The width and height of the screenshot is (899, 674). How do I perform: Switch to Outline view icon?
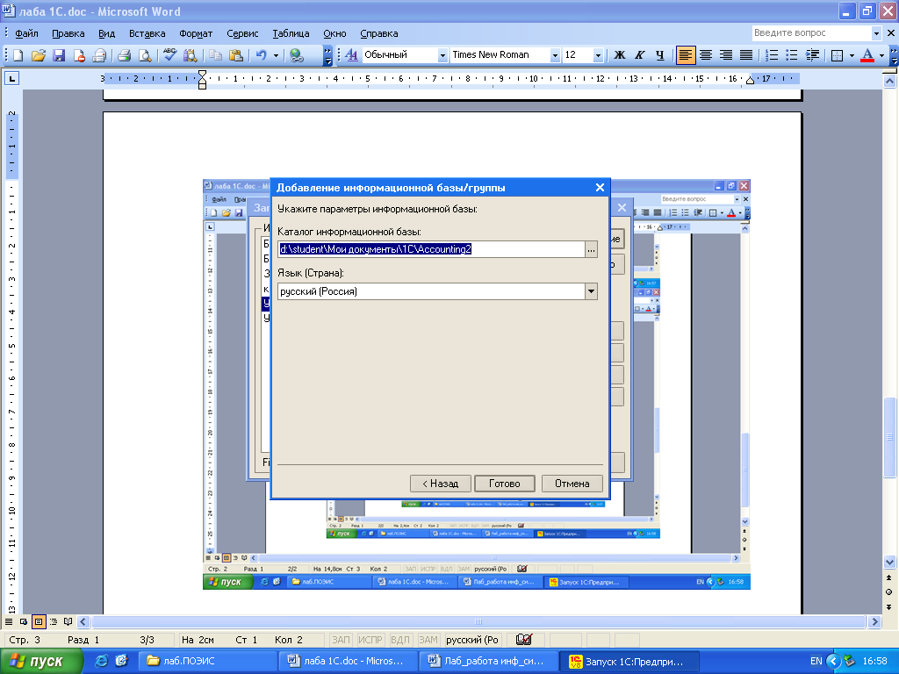pyautogui.click(x=54, y=621)
